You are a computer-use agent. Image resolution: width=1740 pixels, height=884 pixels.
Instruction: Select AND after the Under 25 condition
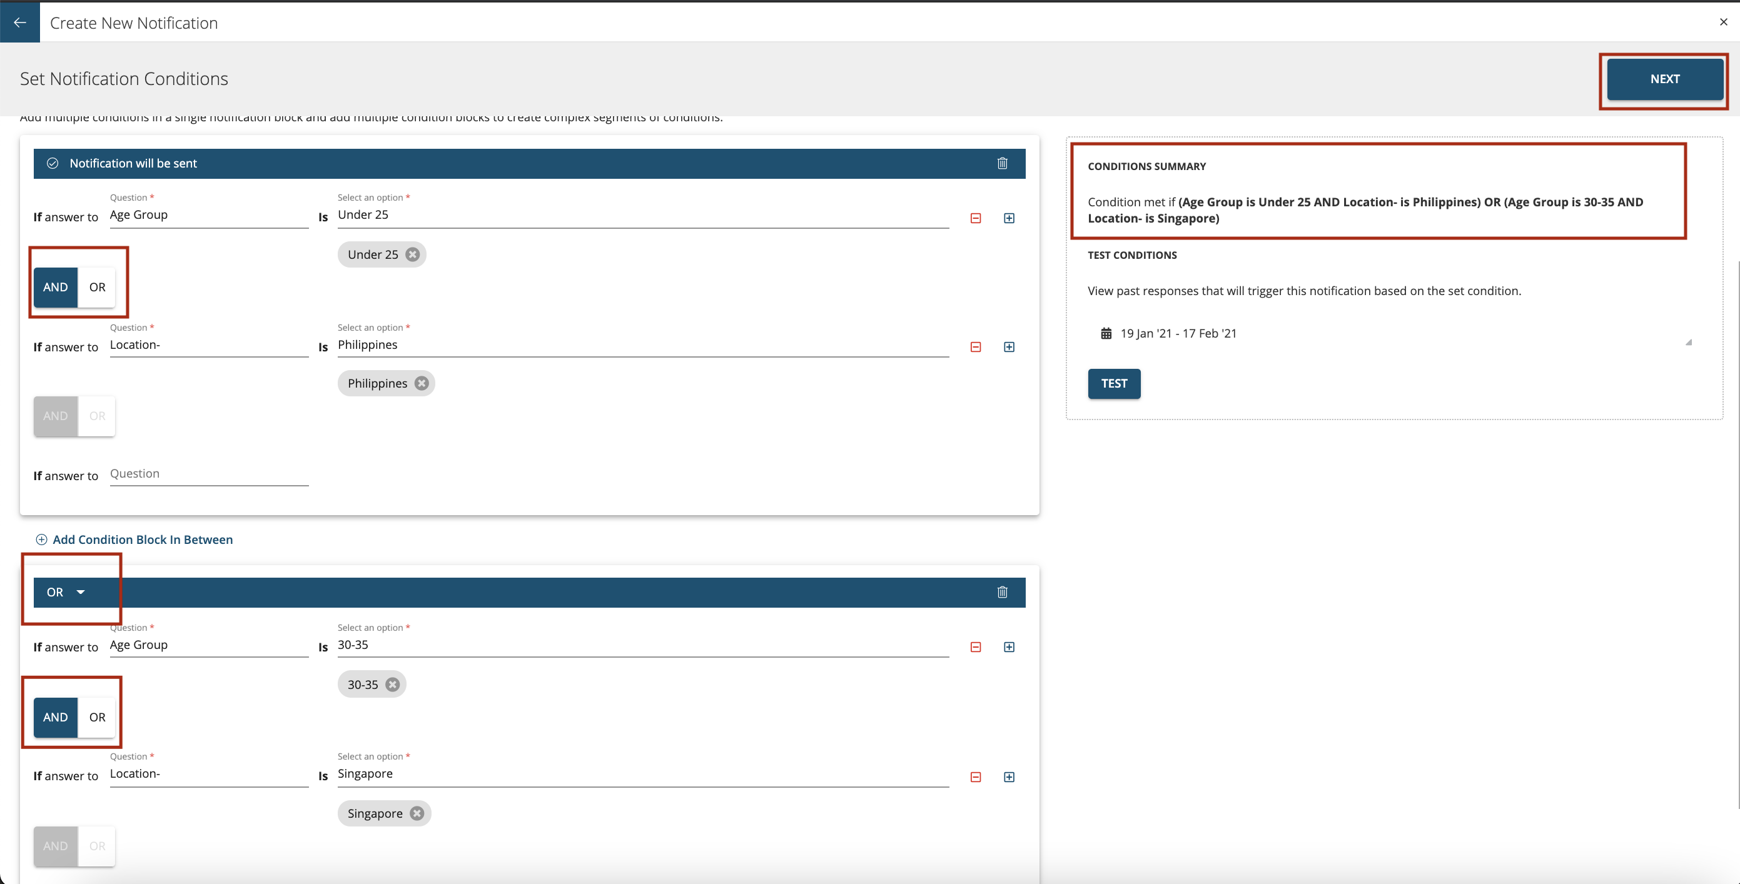pyautogui.click(x=56, y=288)
